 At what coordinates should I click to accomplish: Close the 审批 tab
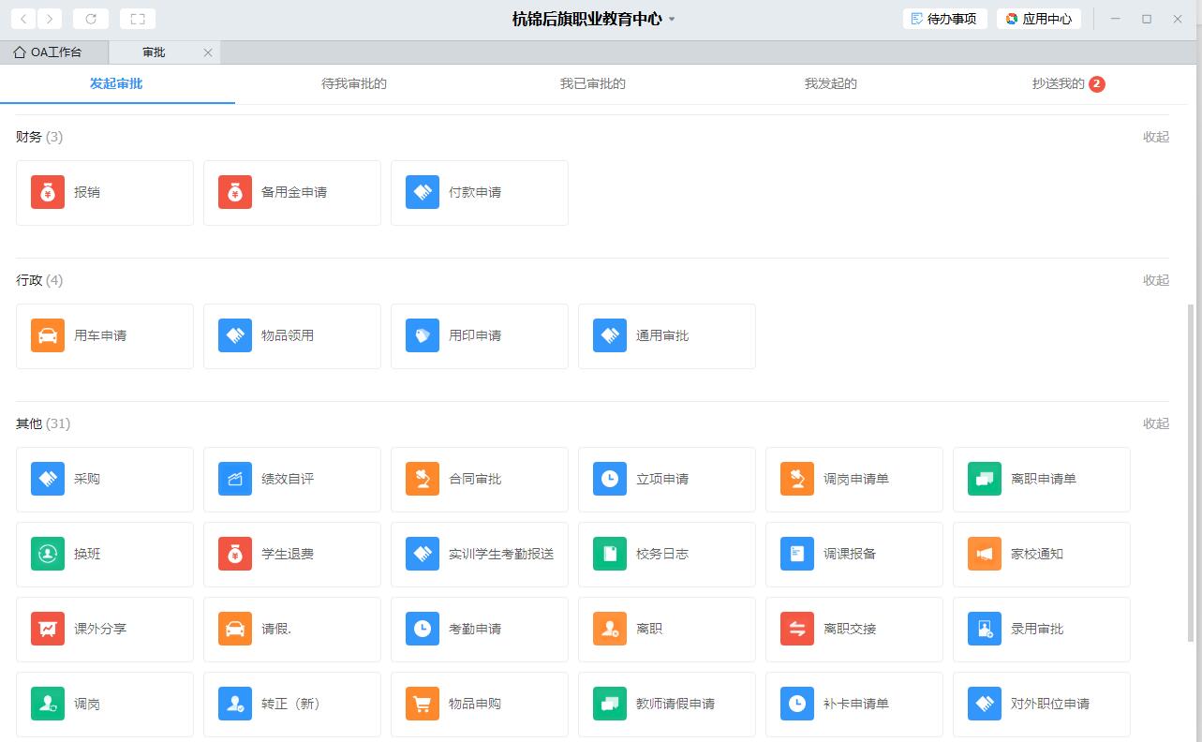tap(208, 53)
